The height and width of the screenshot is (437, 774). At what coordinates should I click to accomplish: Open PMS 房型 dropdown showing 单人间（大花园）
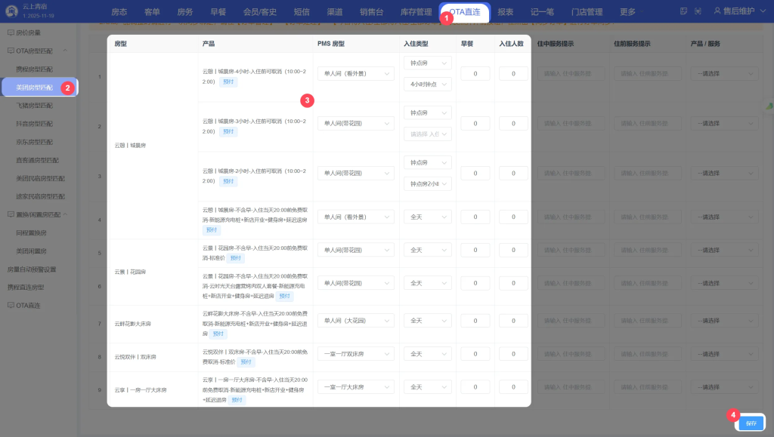pos(355,320)
